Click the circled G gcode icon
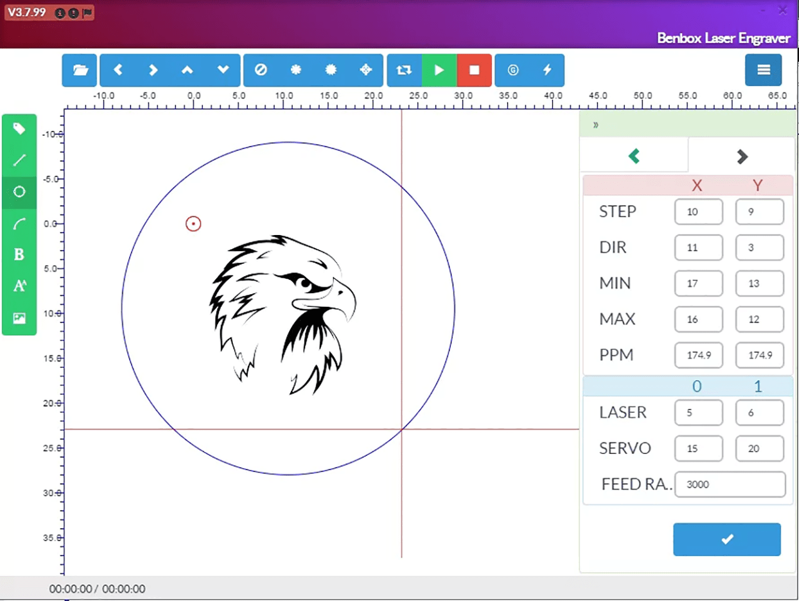This screenshot has width=799, height=601. (512, 70)
